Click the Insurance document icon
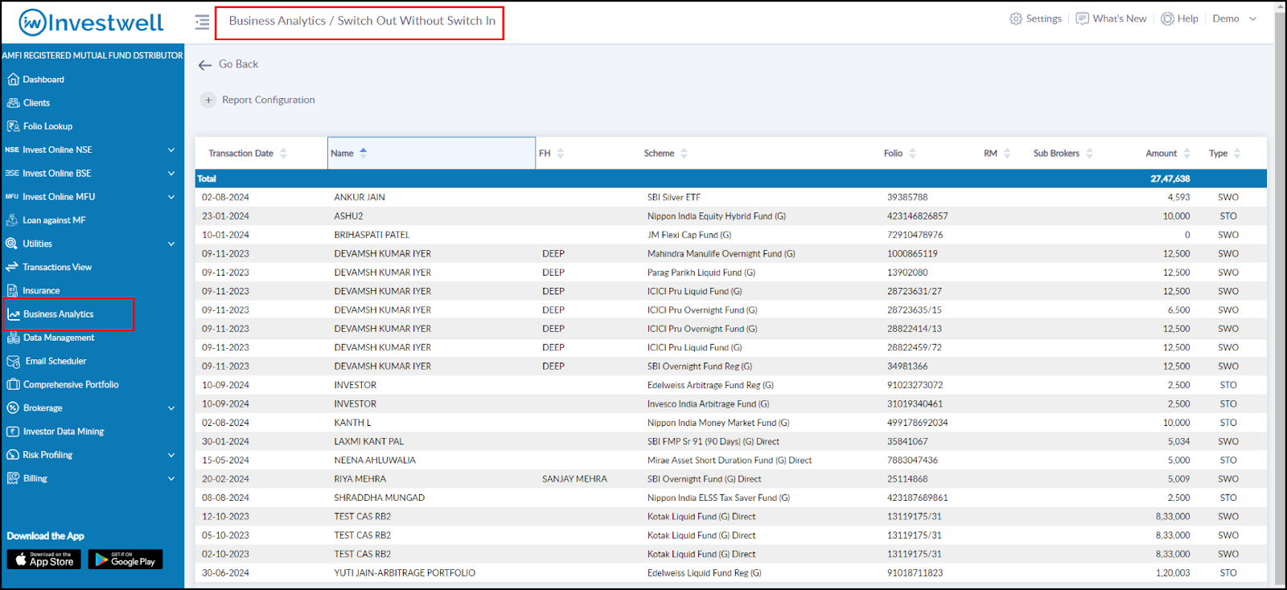 12,290
